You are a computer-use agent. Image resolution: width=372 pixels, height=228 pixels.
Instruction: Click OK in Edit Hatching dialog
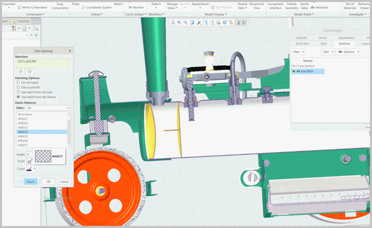[48, 182]
